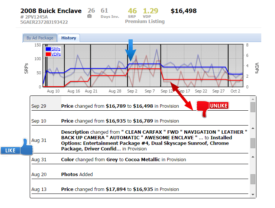Click the history list scroll up arrow
275x208 pixels.
click(x=253, y=99)
